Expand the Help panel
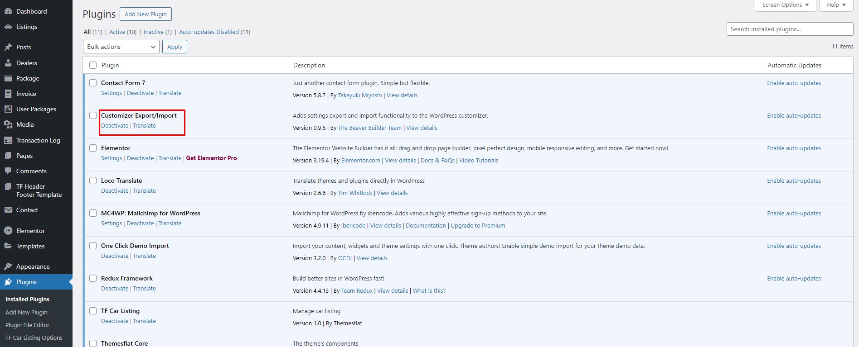 pos(836,5)
